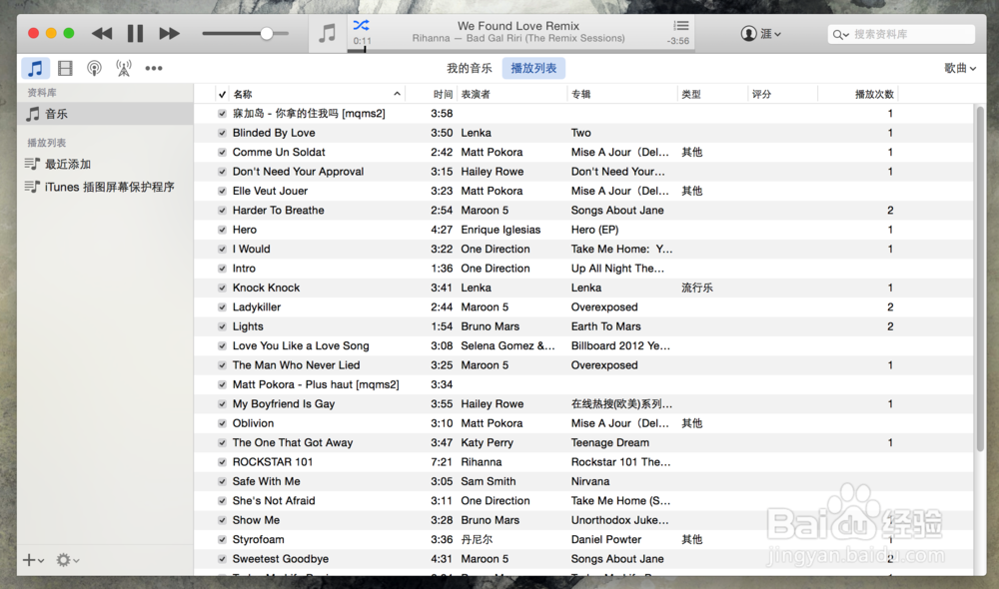
Task: Uncheck Ladykiller checkbox
Action: click(222, 306)
